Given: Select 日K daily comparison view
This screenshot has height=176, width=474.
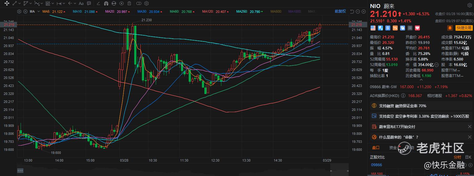Looking at the screenshot, I should click(468, 157).
